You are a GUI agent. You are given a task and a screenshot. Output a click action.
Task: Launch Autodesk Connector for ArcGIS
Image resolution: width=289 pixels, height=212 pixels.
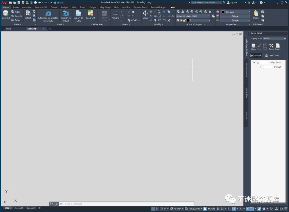(48, 16)
